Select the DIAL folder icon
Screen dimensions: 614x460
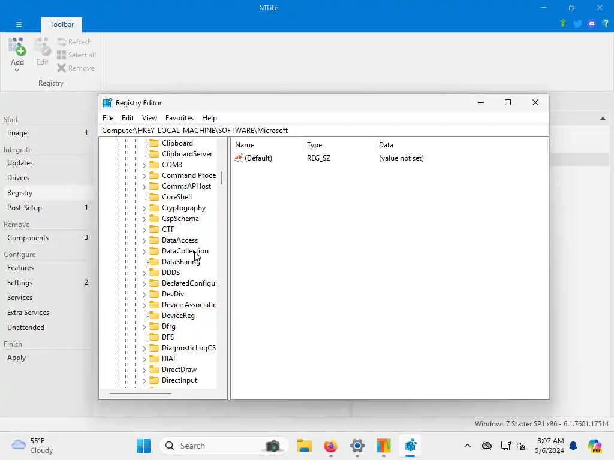pos(154,358)
